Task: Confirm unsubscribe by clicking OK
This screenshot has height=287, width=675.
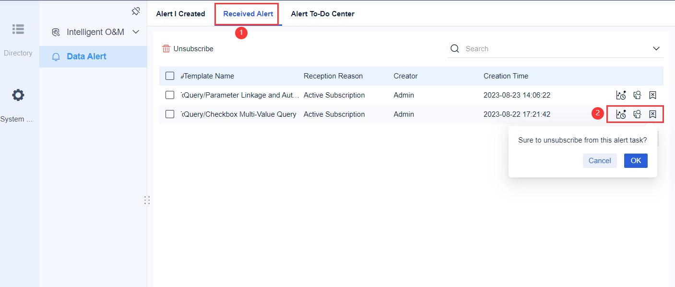Action: point(636,160)
